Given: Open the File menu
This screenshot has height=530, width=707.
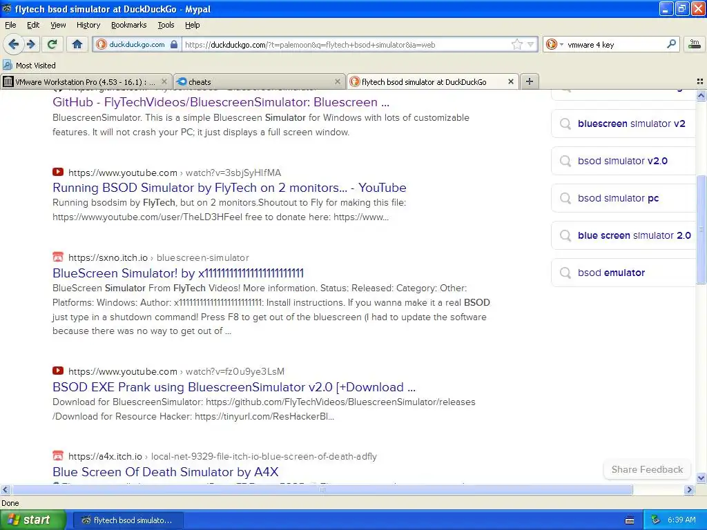Looking at the screenshot, I should click(x=10, y=25).
